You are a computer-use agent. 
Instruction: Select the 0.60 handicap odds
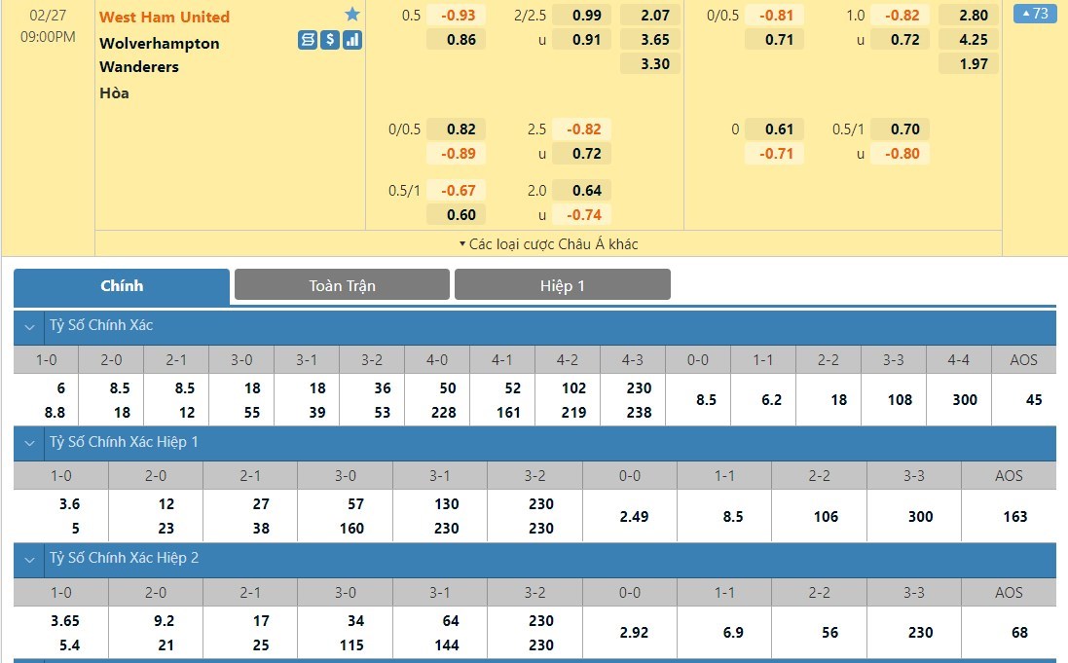[457, 215]
